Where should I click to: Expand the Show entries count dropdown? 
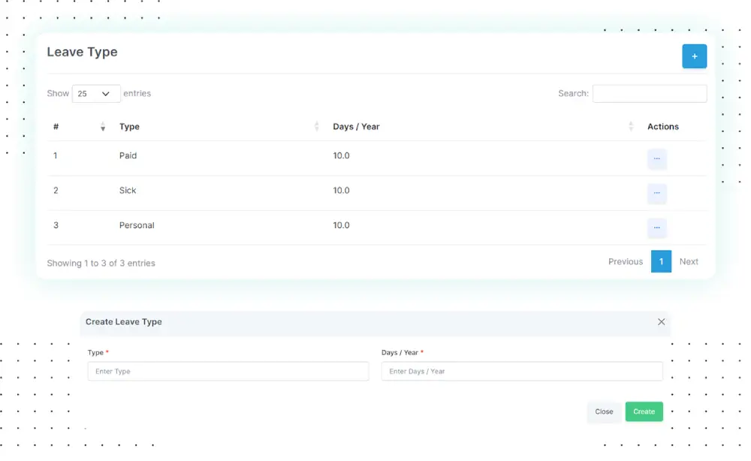[x=96, y=94]
